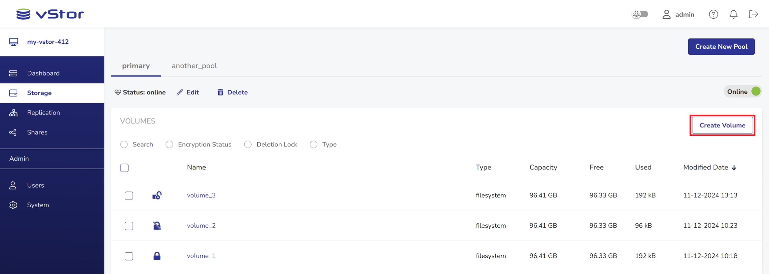769x274 pixels.
Task: Open the notifications bell
Action: 733,14
